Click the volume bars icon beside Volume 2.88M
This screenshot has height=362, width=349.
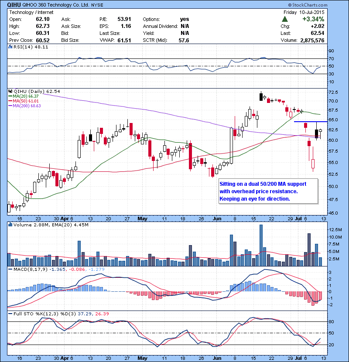[x=10, y=225]
